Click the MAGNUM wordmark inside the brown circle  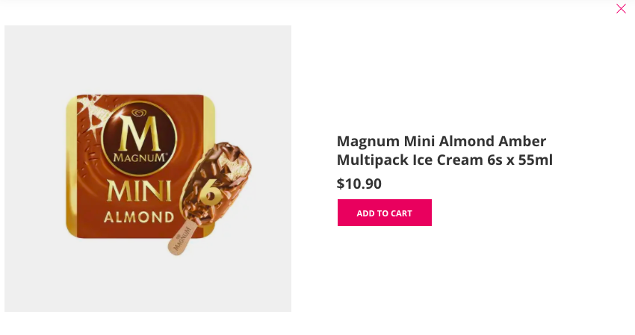(x=139, y=157)
